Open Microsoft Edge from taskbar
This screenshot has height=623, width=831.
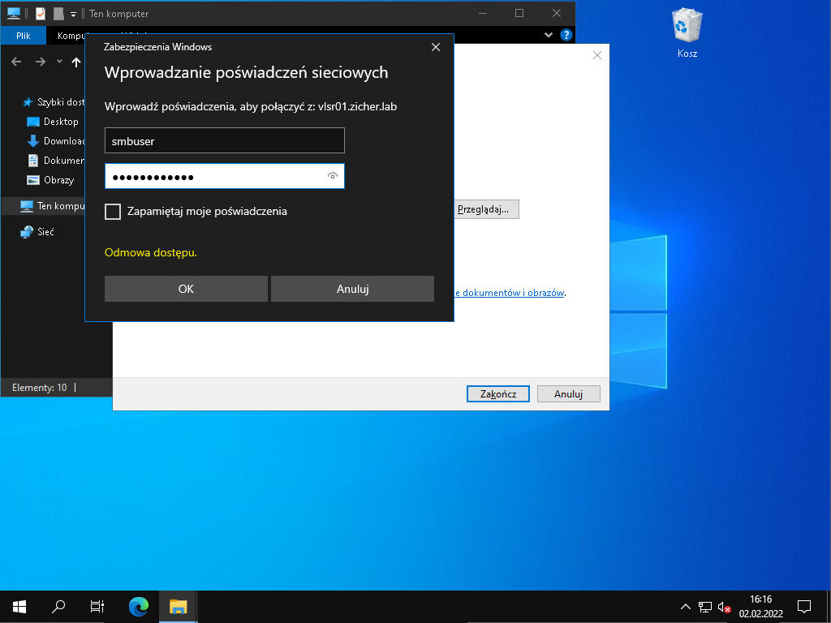(139, 606)
